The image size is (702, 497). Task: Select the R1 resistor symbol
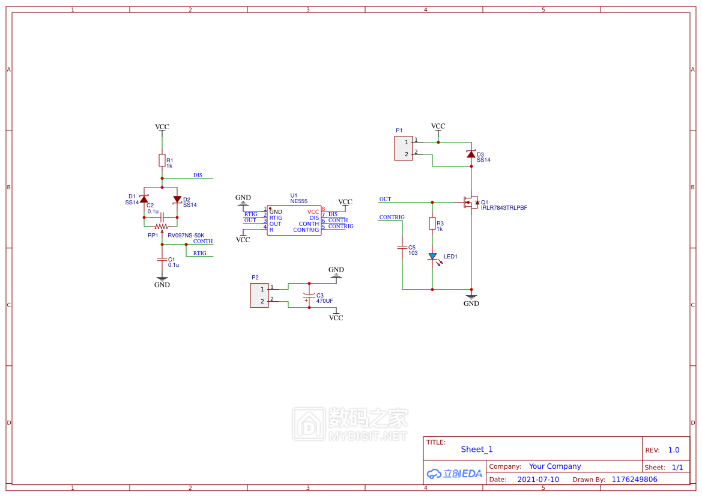pyautogui.click(x=162, y=160)
